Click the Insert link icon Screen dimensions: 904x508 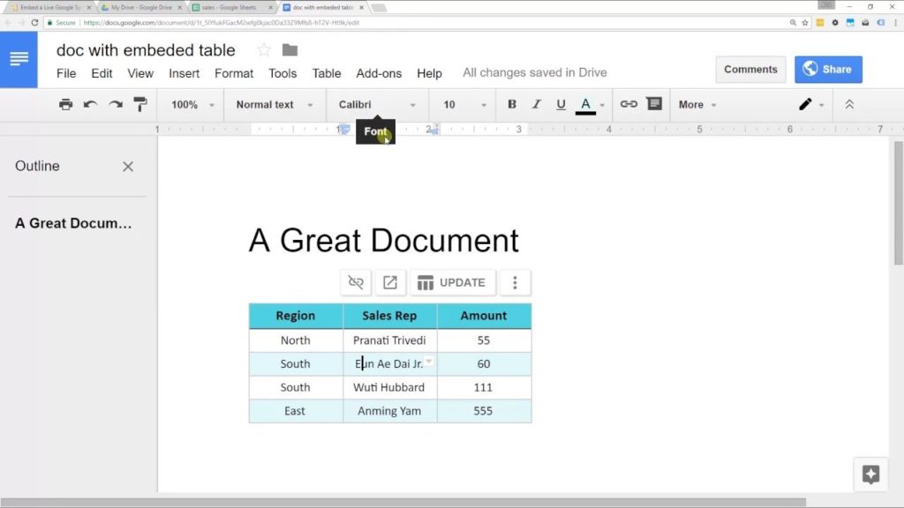[629, 104]
